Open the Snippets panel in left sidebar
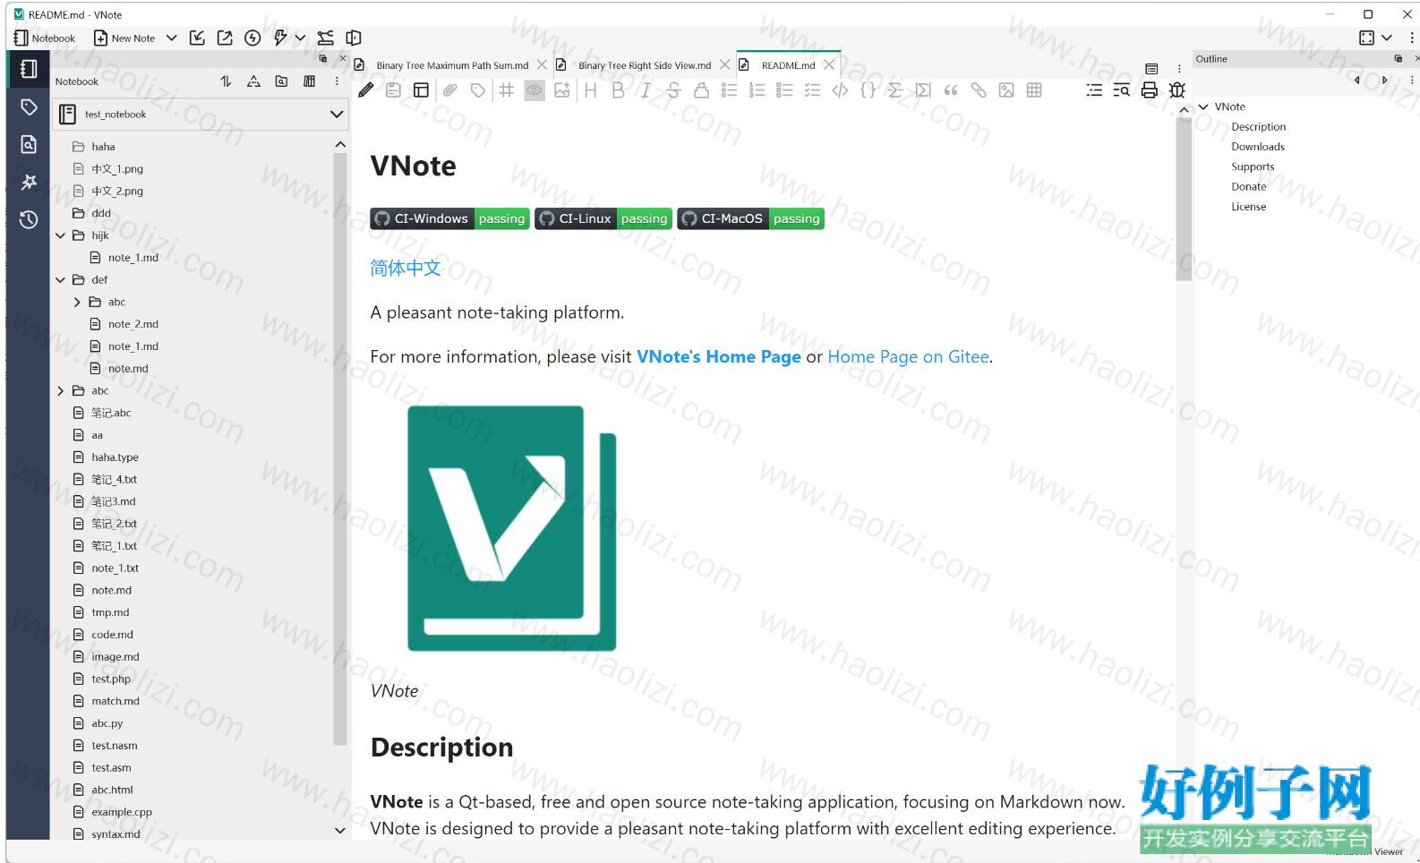Screen dimensions: 1420x863 (29, 182)
